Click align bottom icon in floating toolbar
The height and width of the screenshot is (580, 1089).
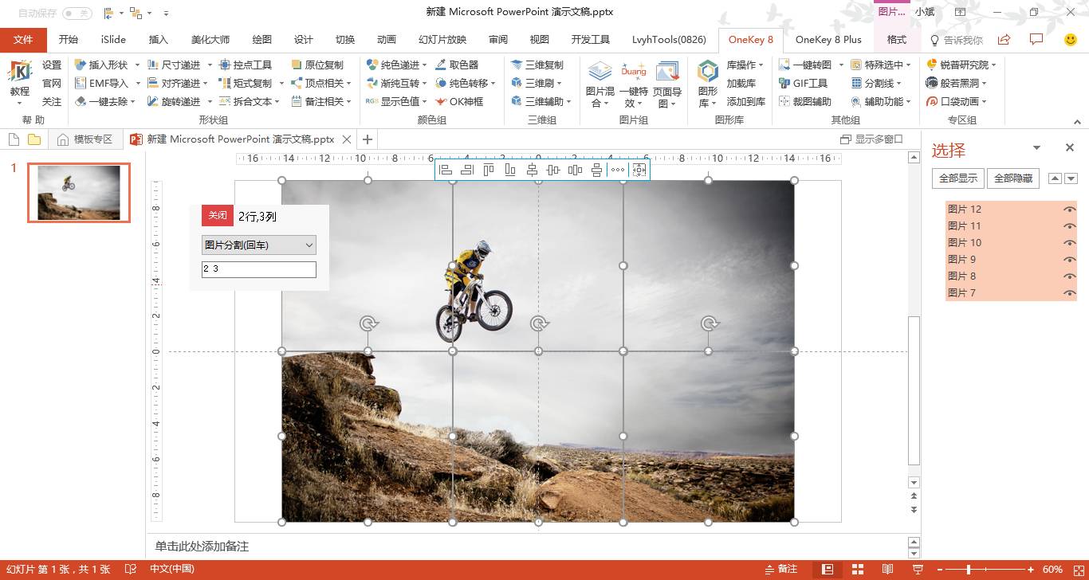coord(510,170)
